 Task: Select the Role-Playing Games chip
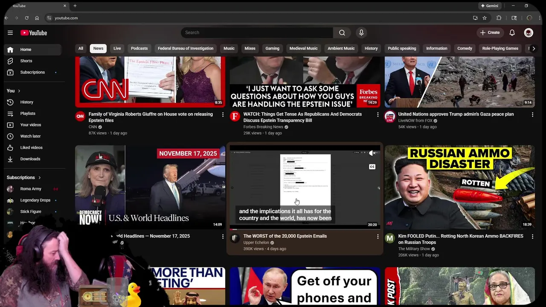500,49
